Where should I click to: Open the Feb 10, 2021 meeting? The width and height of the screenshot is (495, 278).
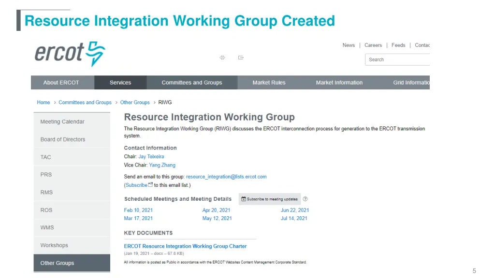(x=138, y=210)
